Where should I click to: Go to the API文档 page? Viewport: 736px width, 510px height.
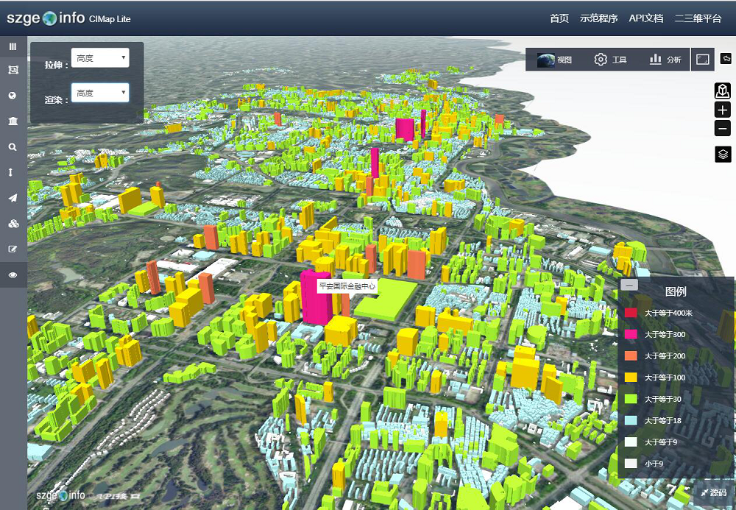pos(645,18)
